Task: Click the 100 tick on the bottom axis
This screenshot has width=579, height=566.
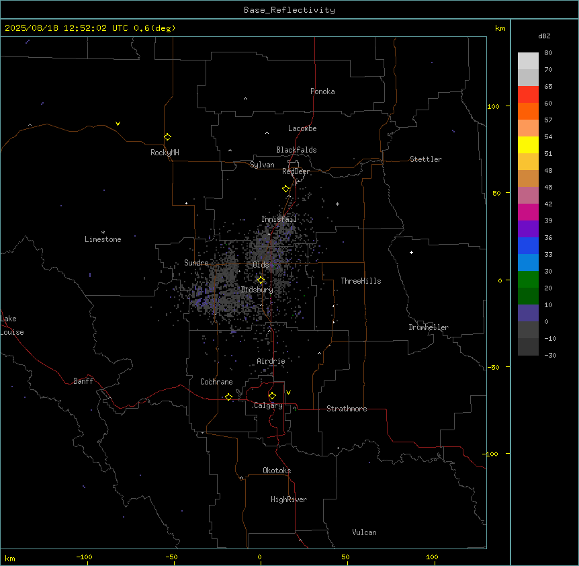Action: (x=432, y=557)
